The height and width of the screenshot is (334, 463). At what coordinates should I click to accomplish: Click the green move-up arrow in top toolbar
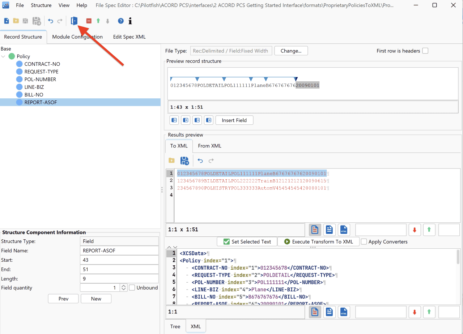pos(98,21)
